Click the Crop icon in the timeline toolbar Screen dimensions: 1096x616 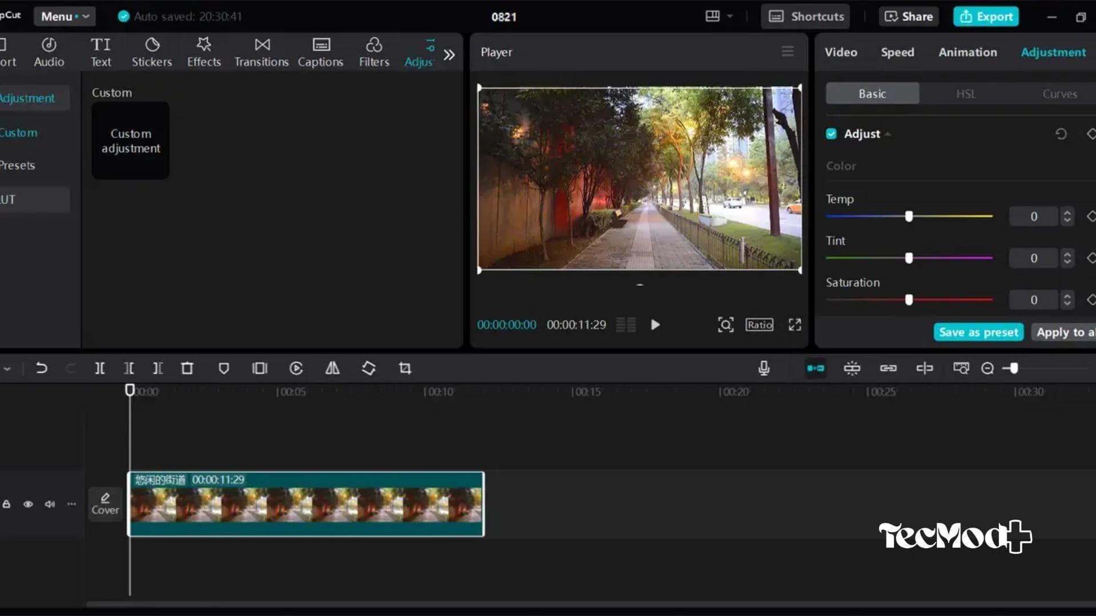(405, 368)
